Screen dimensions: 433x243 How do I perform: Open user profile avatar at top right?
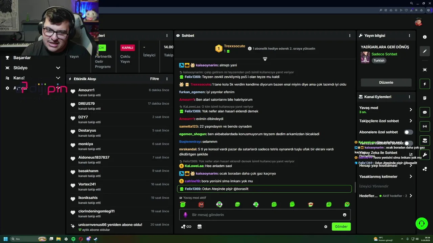pyautogui.click(x=418, y=22)
